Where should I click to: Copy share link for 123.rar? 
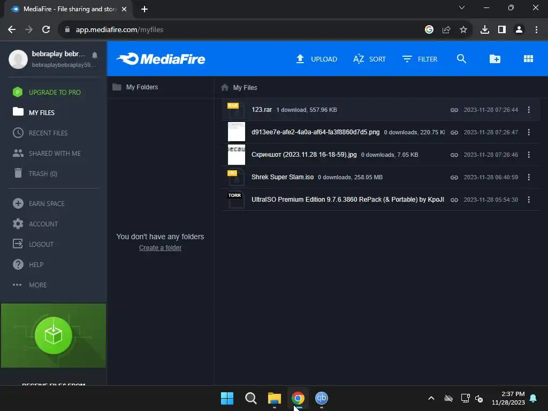click(454, 110)
